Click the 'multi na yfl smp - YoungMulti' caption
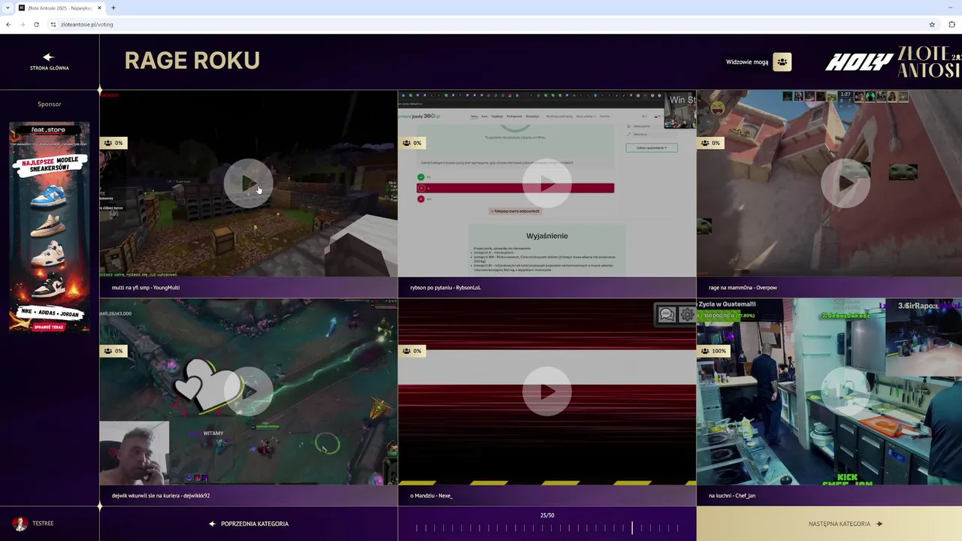Viewport: 962px width, 541px height. [x=146, y=287]
